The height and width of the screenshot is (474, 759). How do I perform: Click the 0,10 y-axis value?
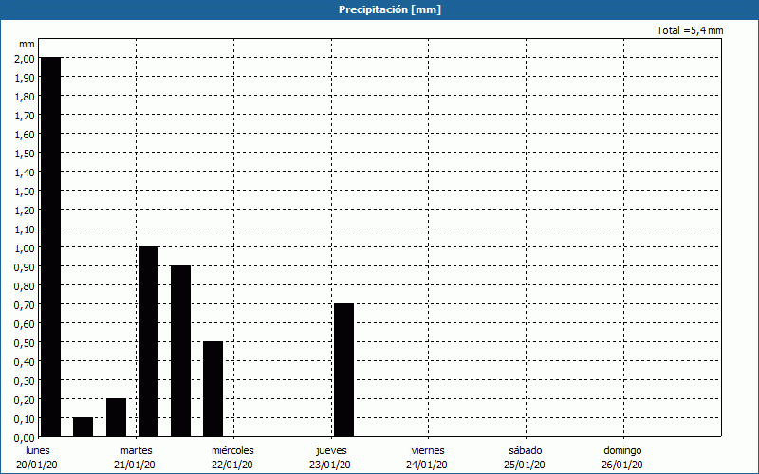[25, 418]
